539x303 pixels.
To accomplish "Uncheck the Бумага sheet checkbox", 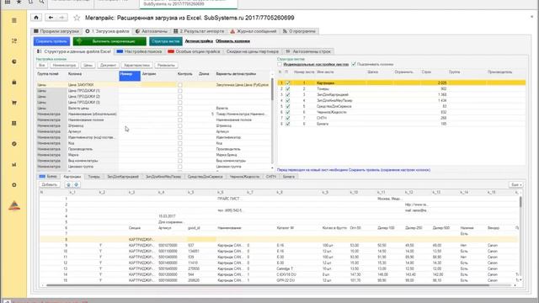I will pyautogui.click(x=288, y=124).
